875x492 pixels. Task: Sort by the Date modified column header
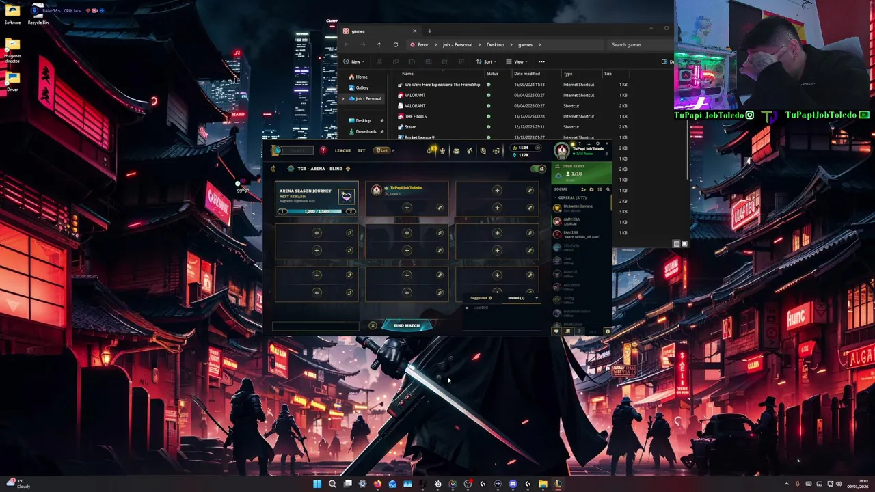click(527, 73)
